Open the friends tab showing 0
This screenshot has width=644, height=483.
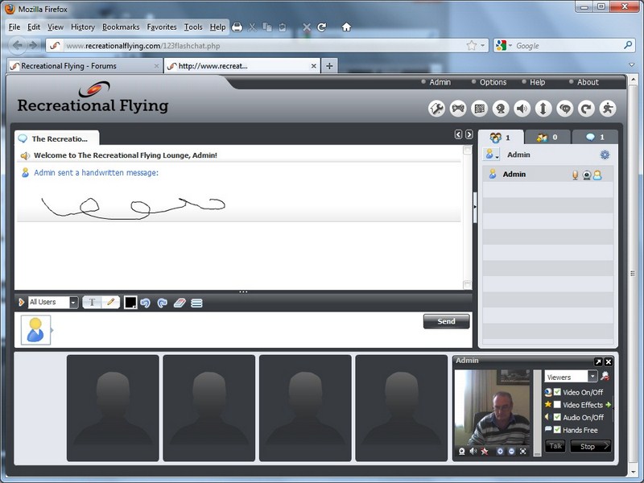pos(547,137)
